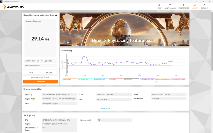Click the title bar 3DMark app icon
Viewport: 213px width, 133px height.
1,1
